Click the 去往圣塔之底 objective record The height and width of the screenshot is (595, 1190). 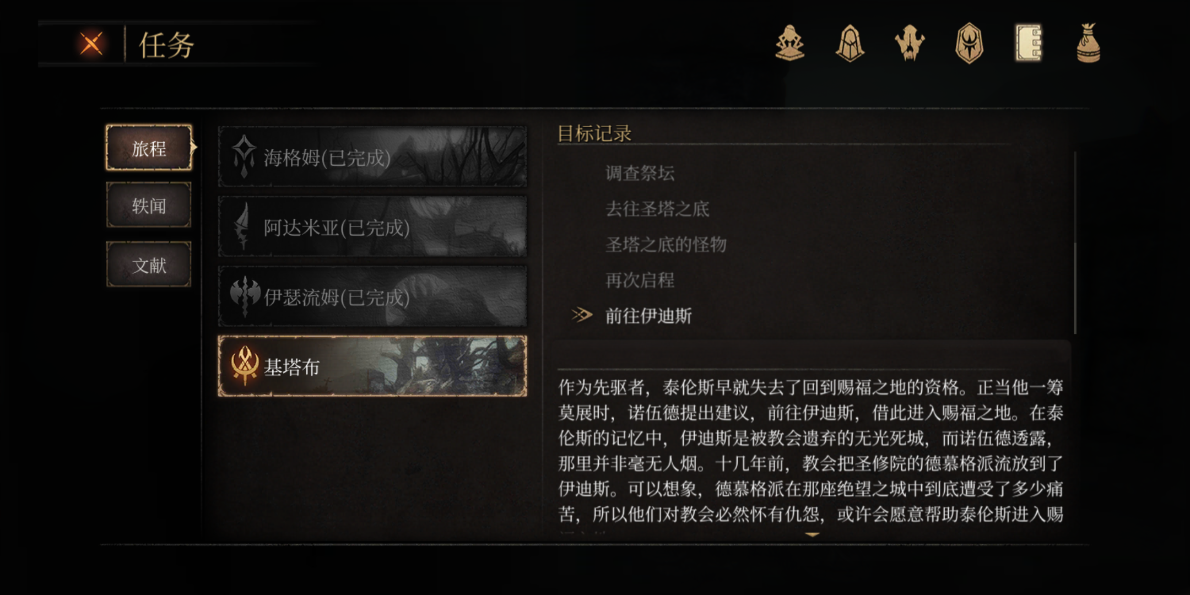657,209
